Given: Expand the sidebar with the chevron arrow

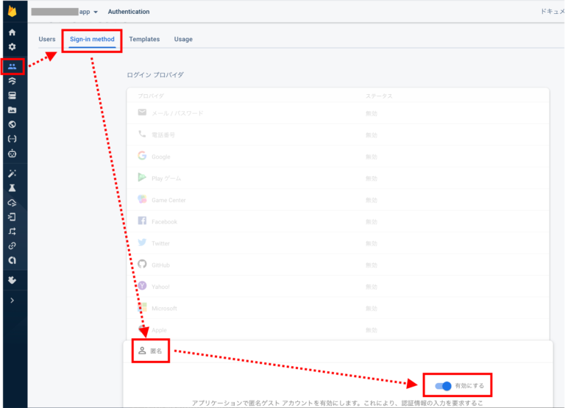Looking at the screenshot, I should 12,301.
